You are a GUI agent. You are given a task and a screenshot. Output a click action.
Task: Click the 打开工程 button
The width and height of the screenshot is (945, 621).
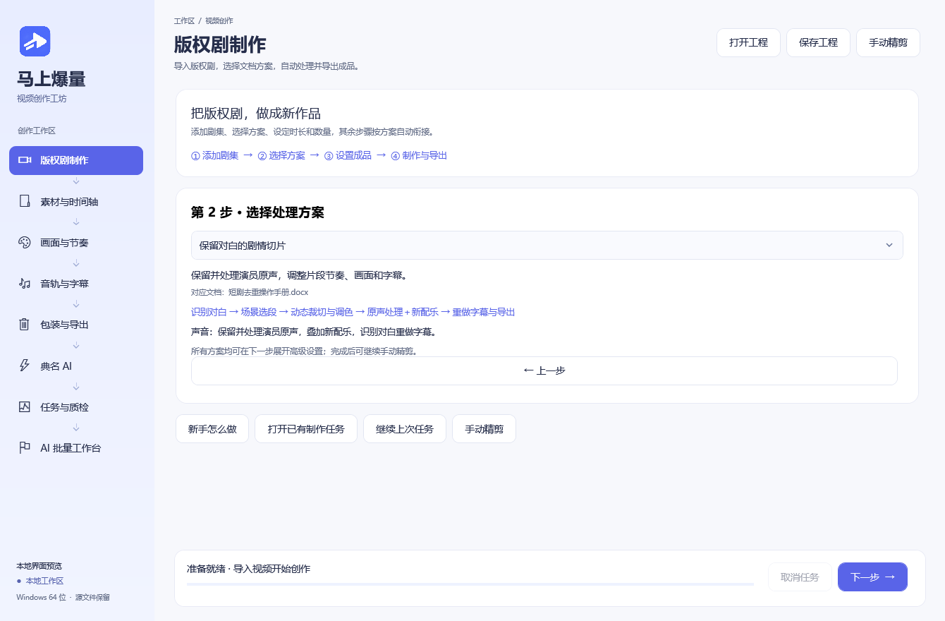point(748,42)
